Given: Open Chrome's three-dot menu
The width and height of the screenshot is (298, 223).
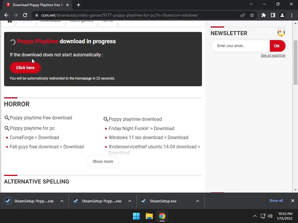Looking at the screenshot, I should (x=292, y=15).
